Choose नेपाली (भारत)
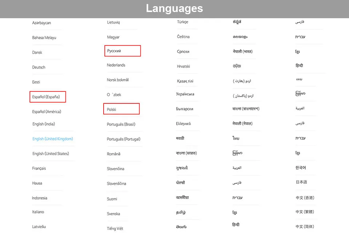Image resolution: width=349 pixels, height=233 pixels. click(x=242, y=51)
